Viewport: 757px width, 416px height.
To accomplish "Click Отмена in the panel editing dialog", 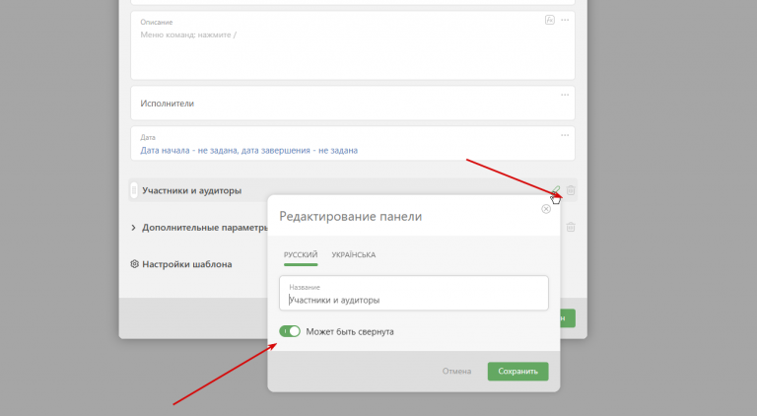I will point(456,371).
